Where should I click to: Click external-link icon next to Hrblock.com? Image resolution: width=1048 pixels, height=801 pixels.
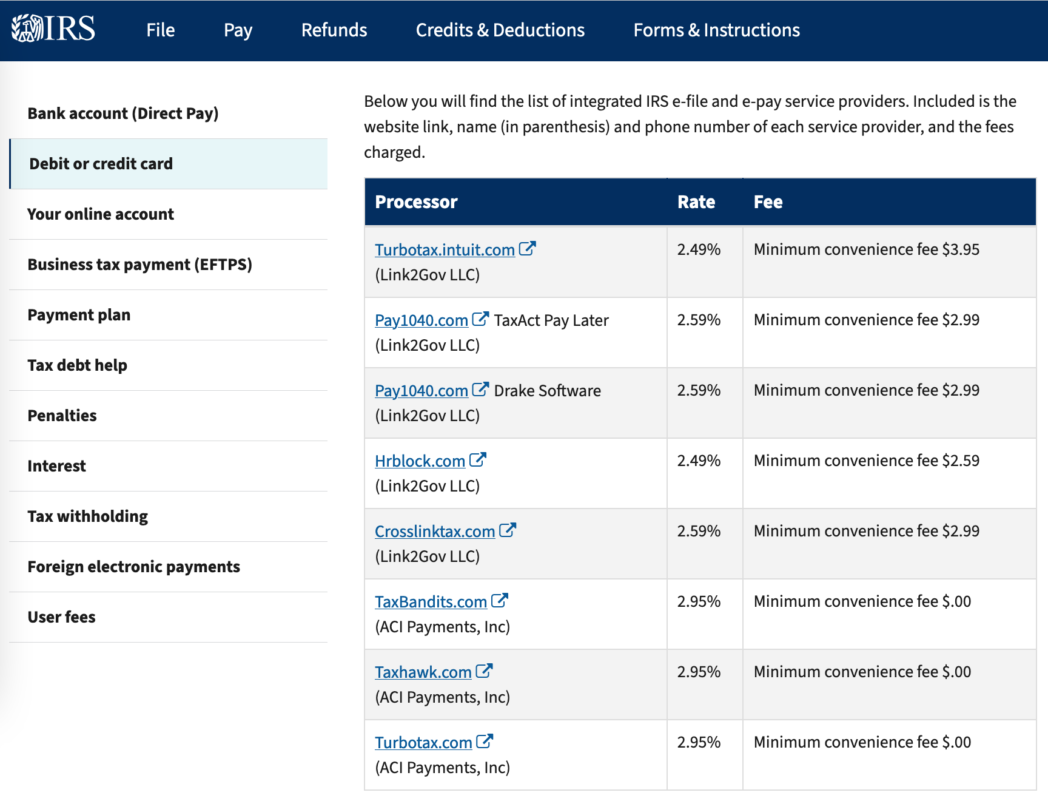pyautogui.click(x=478, y=460)
